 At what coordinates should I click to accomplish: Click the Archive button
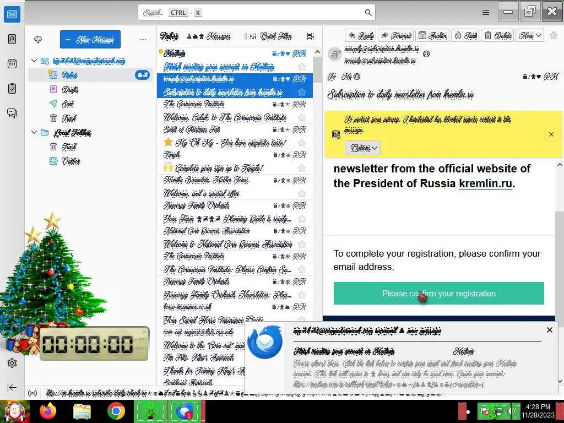433,35
